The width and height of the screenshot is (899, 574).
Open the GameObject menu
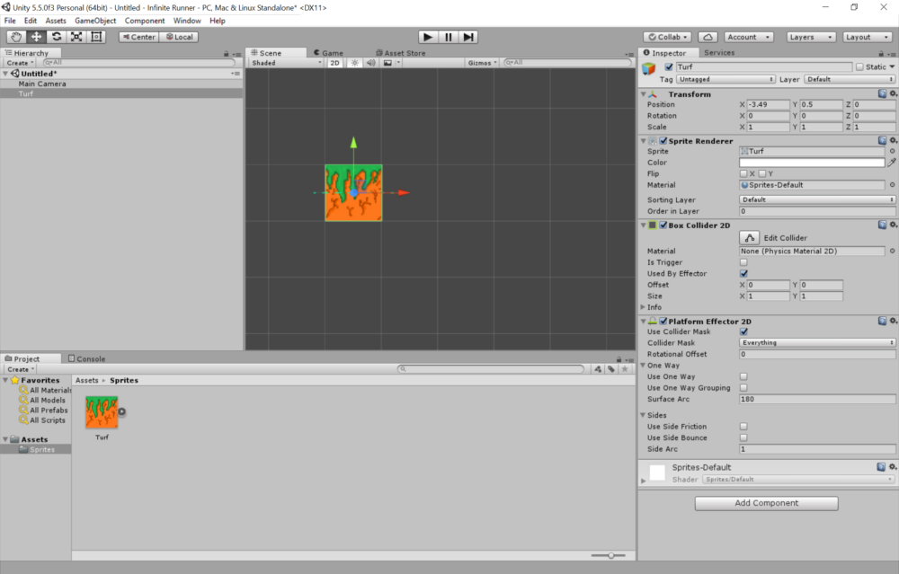click(93, 20)
